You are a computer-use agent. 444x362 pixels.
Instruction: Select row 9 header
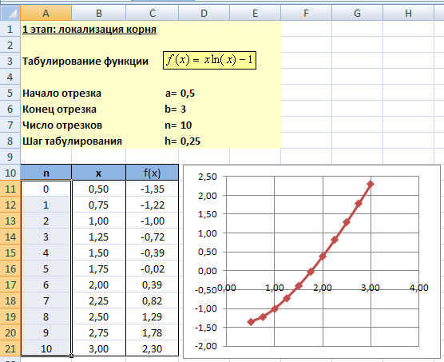pos(10,157)
